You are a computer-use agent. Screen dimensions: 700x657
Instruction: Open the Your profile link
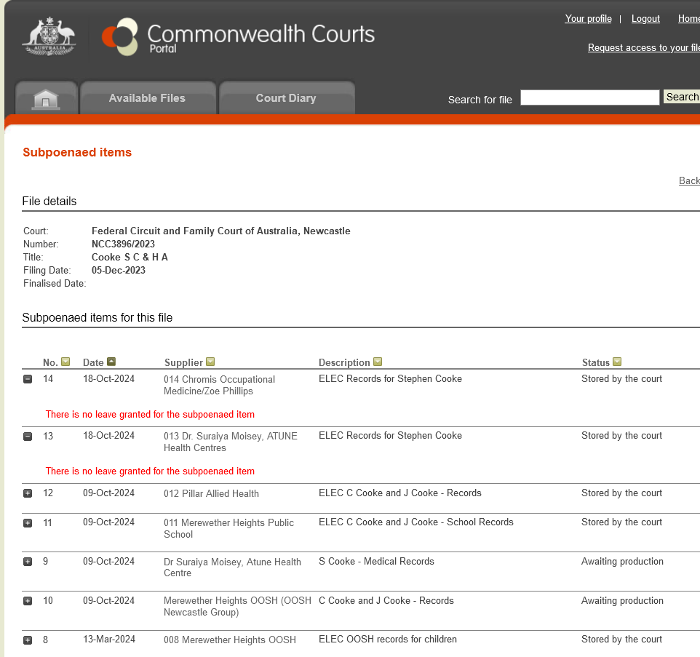coord(588,19)
